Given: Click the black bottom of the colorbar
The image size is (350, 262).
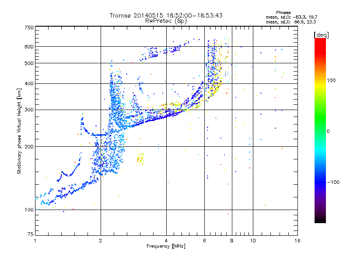Looking at the screenshot, I should [320, 220].
